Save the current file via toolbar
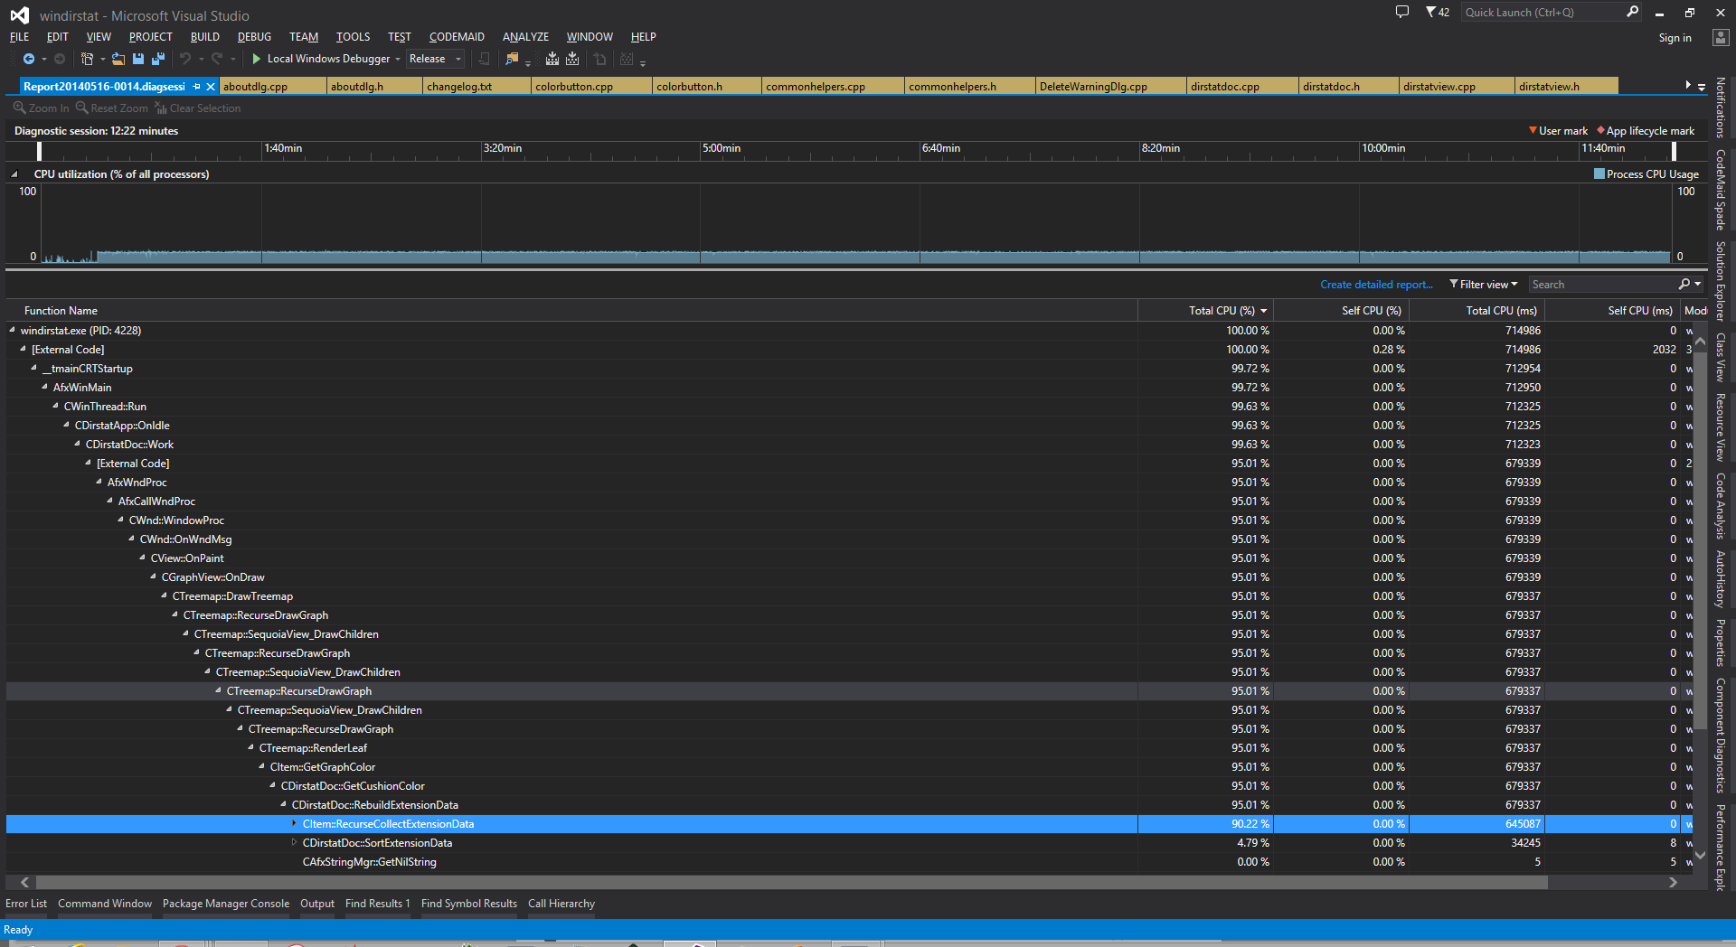This screenshot has width=1736, height=947. point(138,59)
